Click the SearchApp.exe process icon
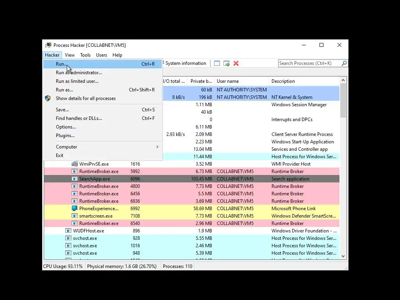Image resolution: width=400 pixels, height=300 pixels. 75,179
